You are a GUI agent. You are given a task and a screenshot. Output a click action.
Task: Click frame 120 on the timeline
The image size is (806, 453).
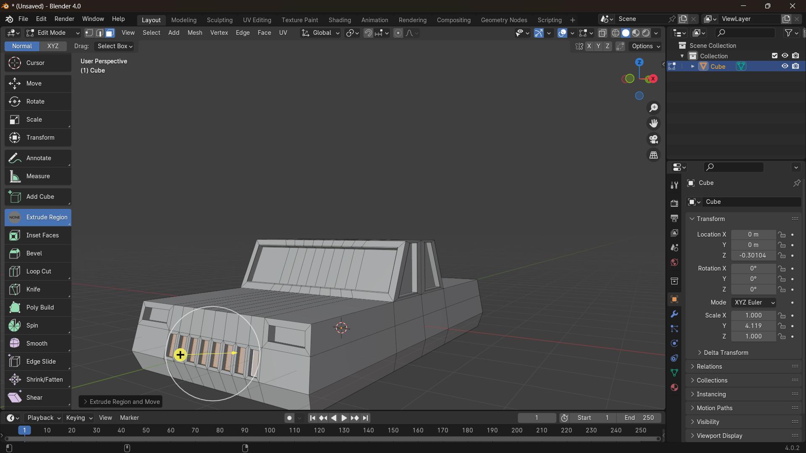(319, 430)
